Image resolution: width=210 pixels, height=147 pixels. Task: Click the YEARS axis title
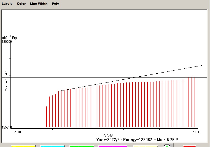pos(107,135)
